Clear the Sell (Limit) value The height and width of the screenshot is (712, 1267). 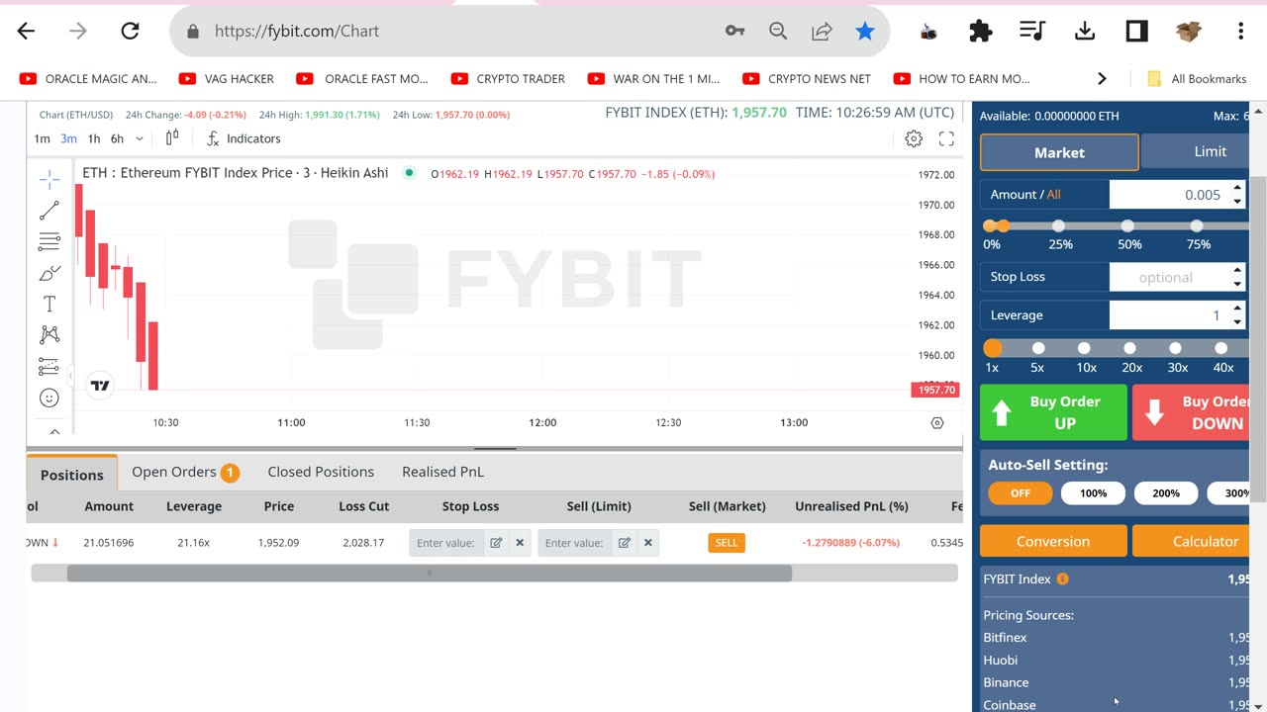[x=648, y=543]
